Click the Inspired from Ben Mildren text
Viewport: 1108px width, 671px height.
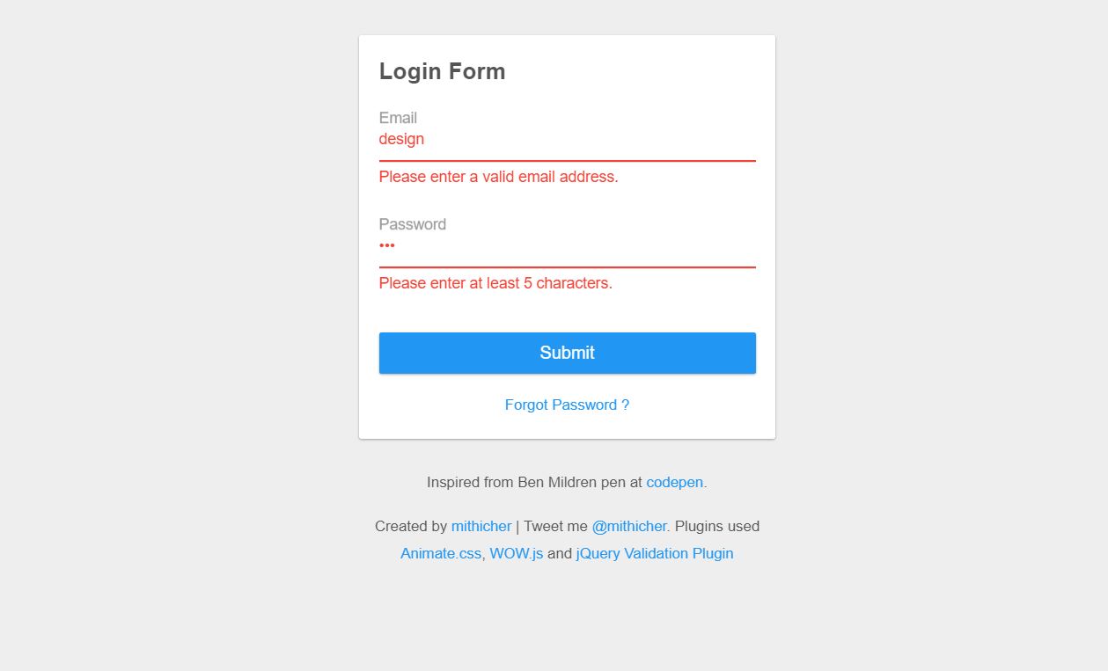pos(534,482)
